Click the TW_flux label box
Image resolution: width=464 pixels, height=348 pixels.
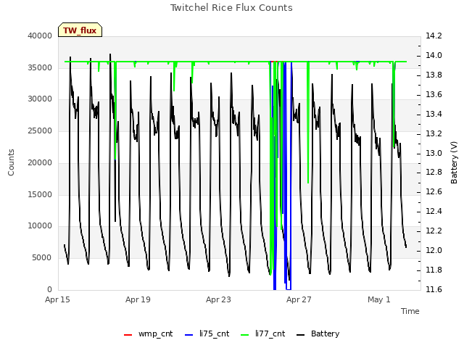[80, 30]
